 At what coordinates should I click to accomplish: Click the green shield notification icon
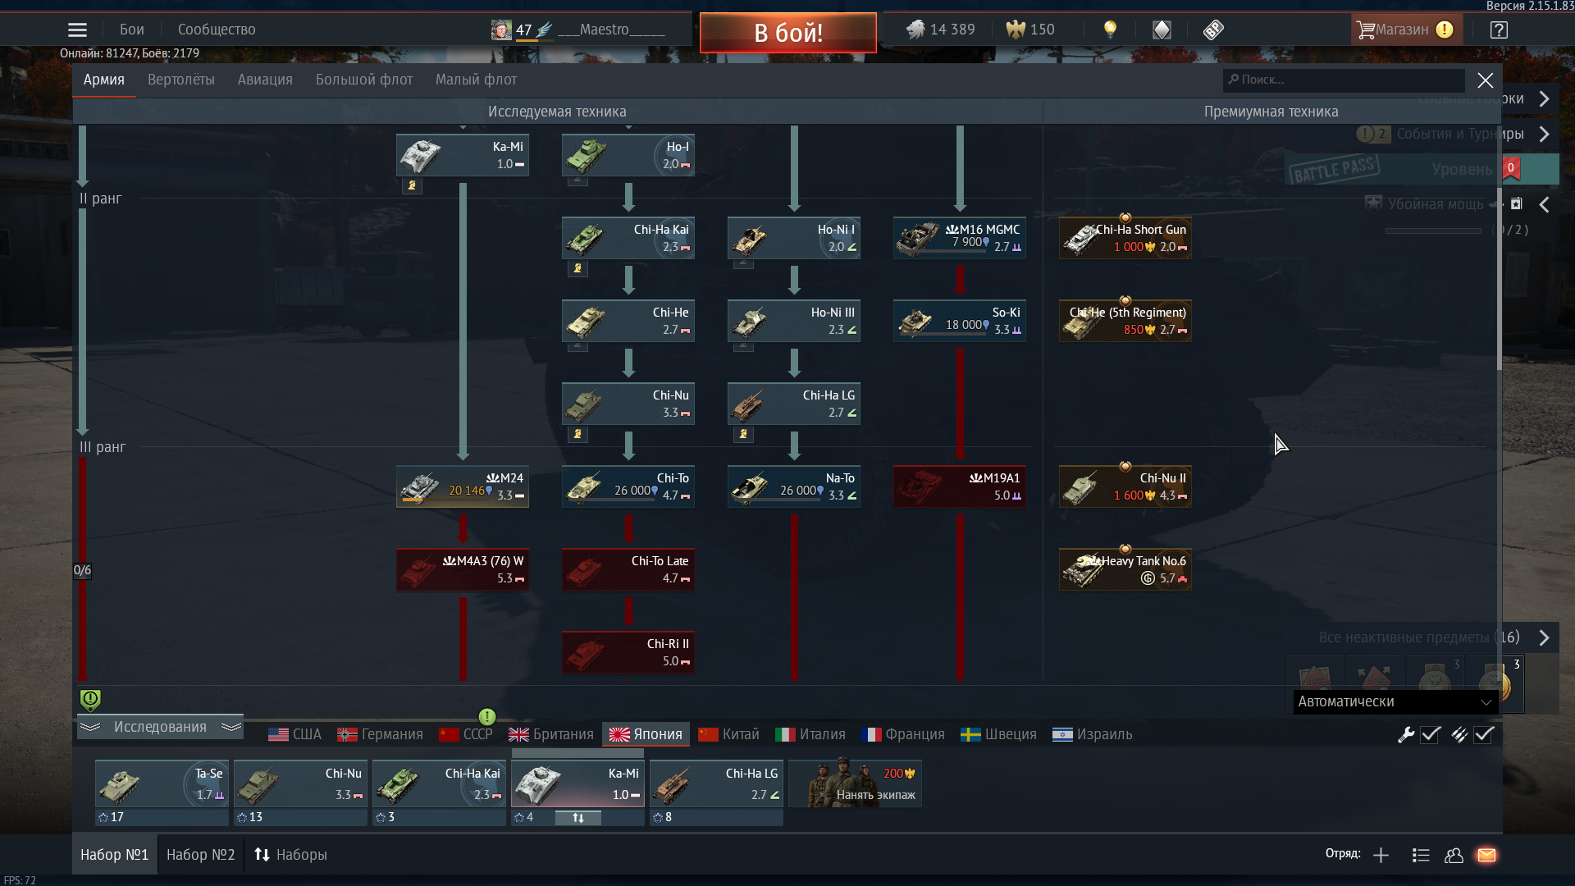(90, 700)
